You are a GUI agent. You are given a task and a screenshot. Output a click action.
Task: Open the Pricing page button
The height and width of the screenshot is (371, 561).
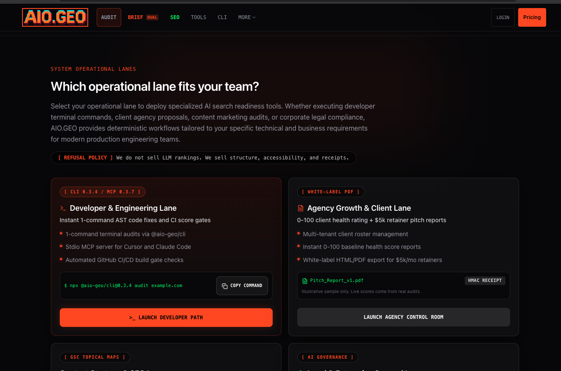(532, 17)
